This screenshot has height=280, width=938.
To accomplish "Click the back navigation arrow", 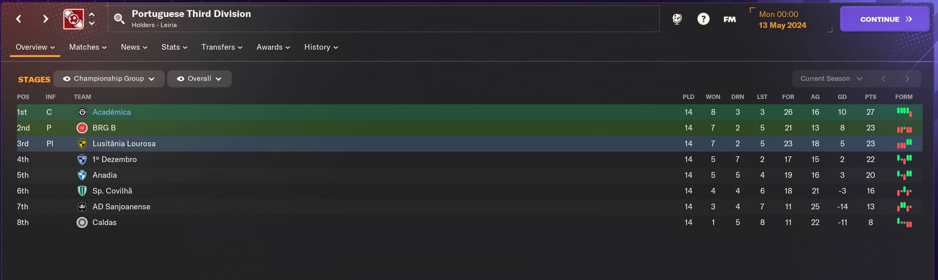I will 19,19.
